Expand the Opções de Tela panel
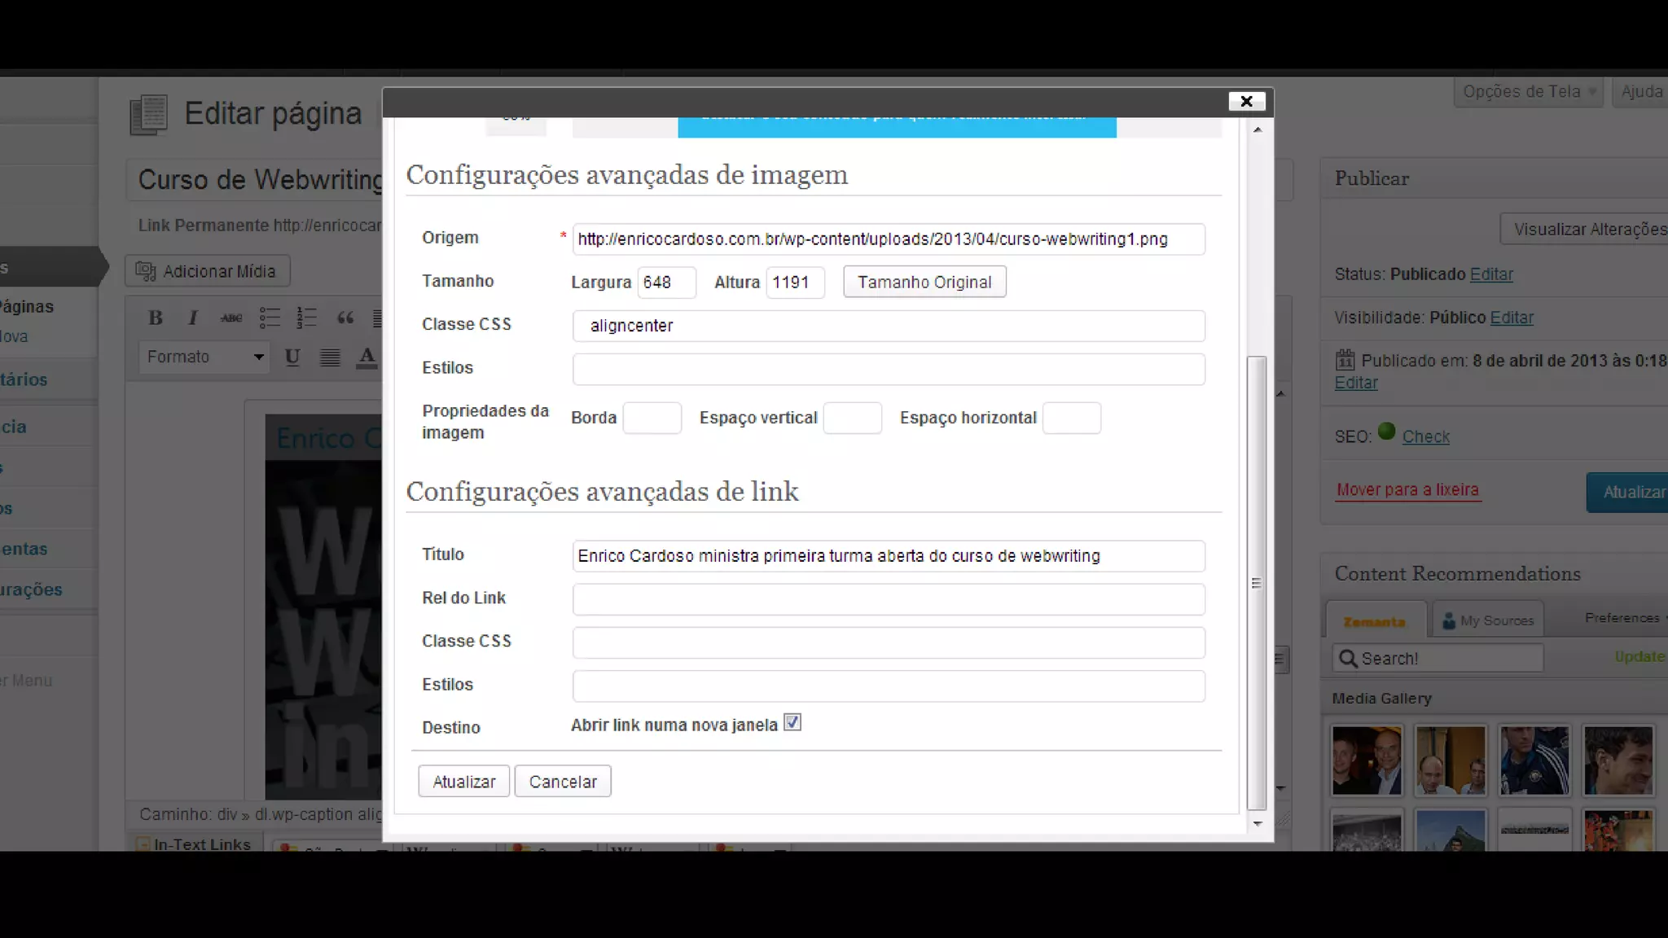The width and height of the screenshot is (1668, 938). point(1529,91)
